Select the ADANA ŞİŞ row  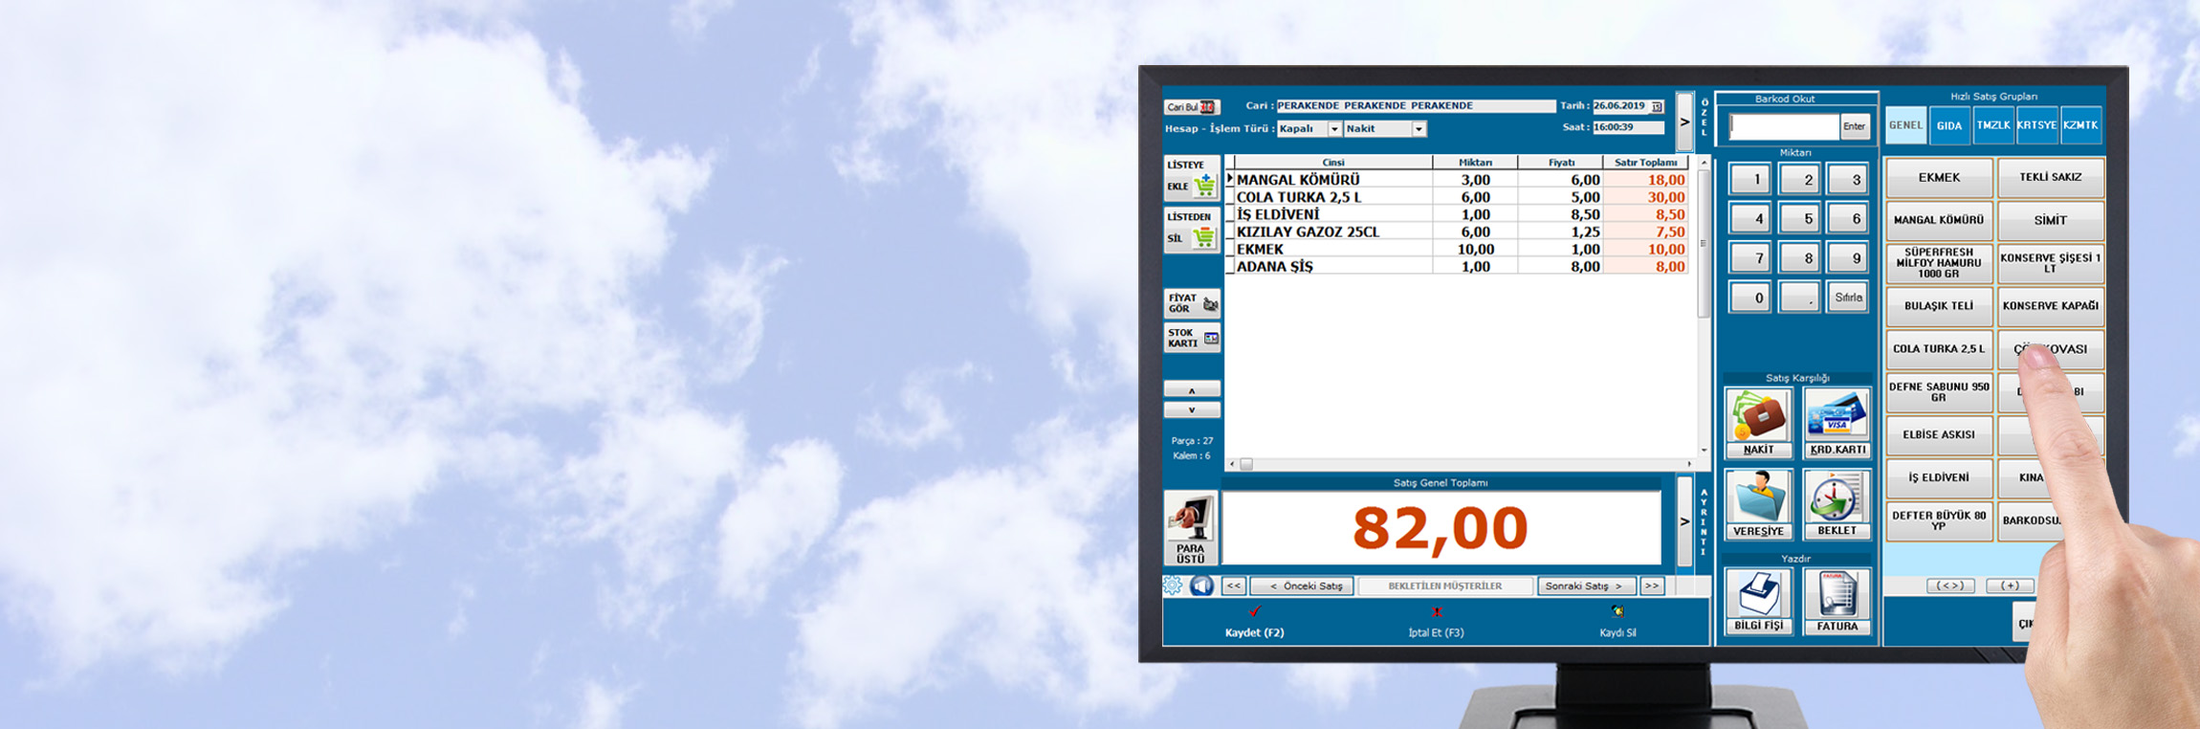pos(1457,266)
